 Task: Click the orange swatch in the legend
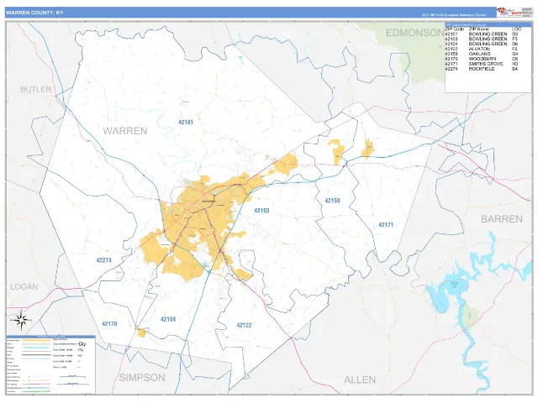point(36,341)
